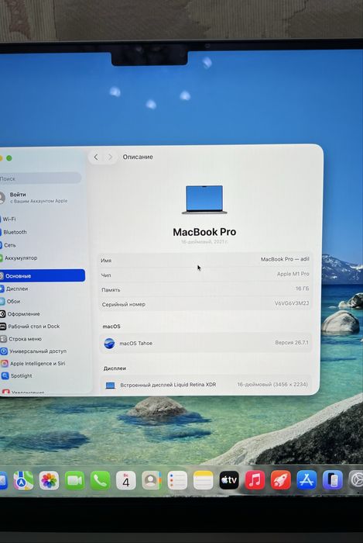Click the forward chevron button
363x543 pixels.
tap(110, 157)
